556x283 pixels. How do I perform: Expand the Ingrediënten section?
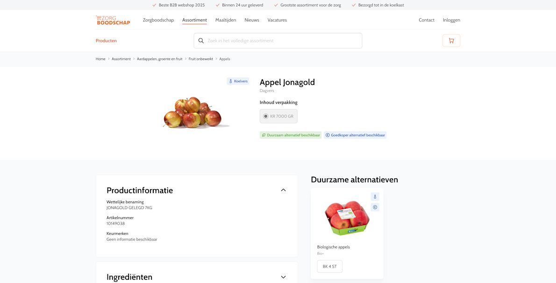click(283, 276)
